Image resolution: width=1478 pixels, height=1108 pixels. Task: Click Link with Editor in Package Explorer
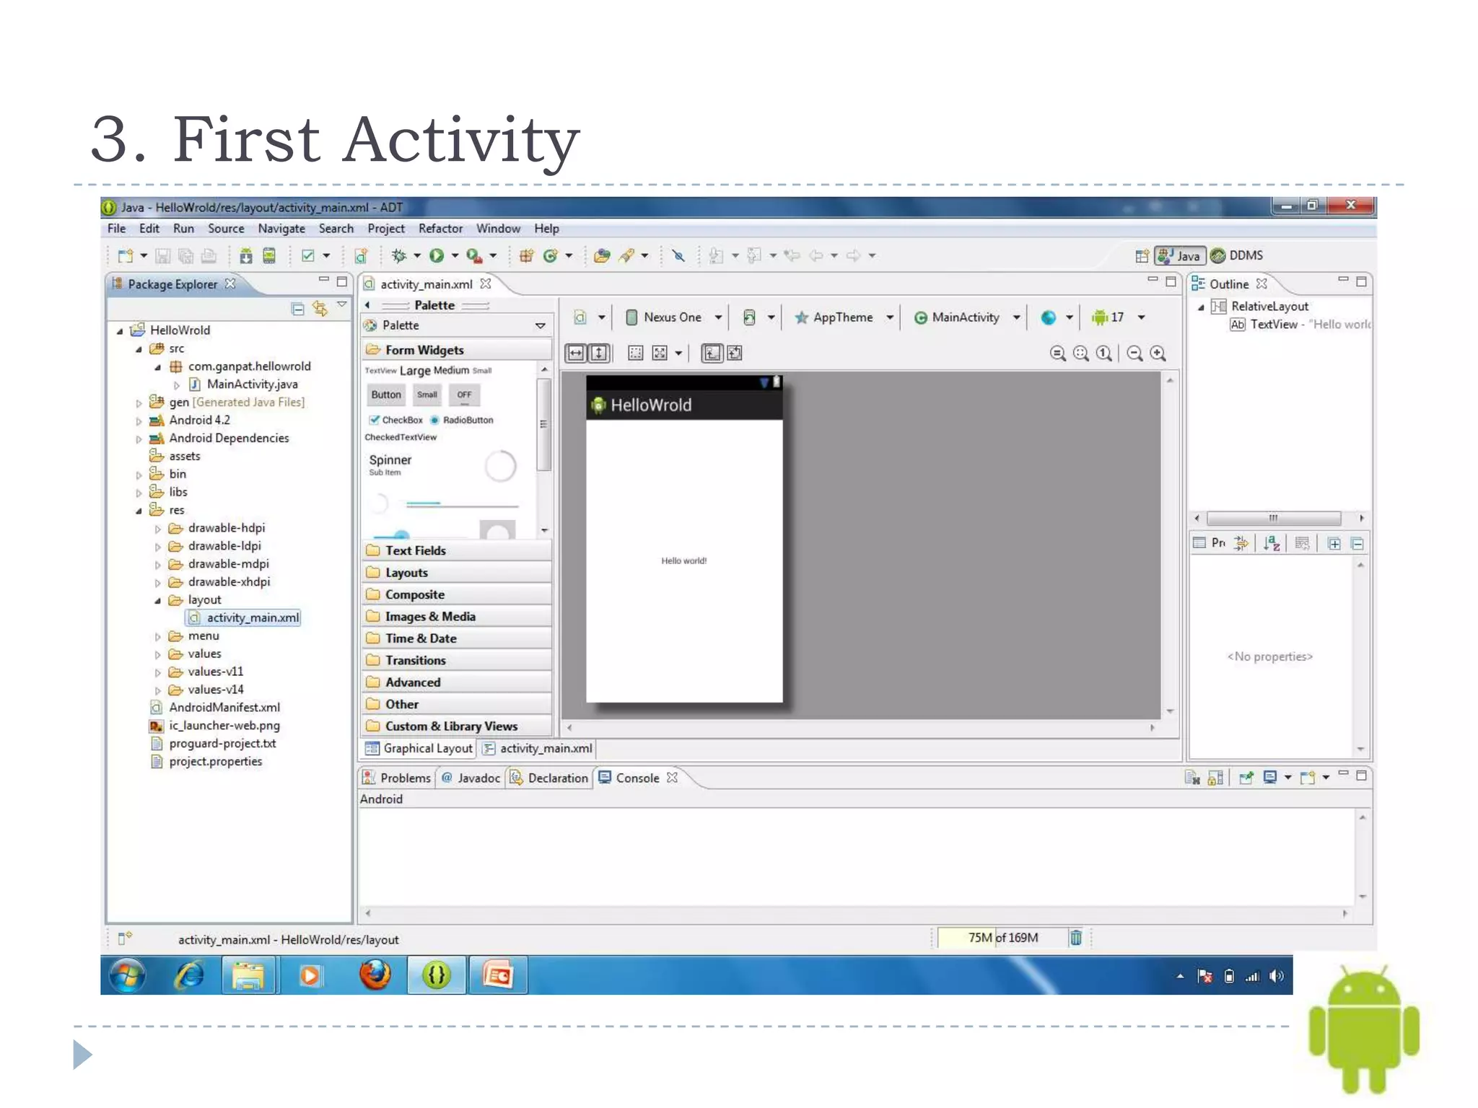320,309
